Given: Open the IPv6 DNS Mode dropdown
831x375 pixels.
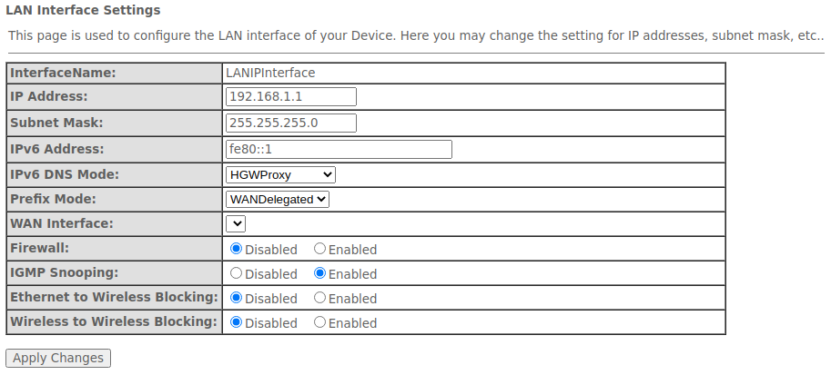Looking at the screenshot, I should point(280,174).
